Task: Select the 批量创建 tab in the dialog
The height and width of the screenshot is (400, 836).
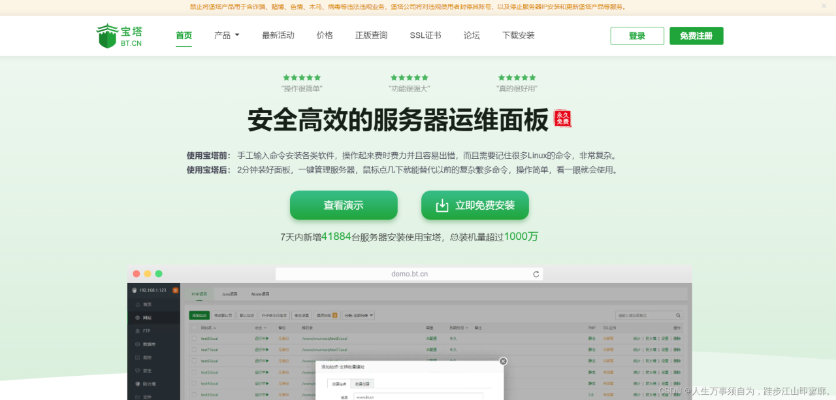Action: [x=362, y=384]
